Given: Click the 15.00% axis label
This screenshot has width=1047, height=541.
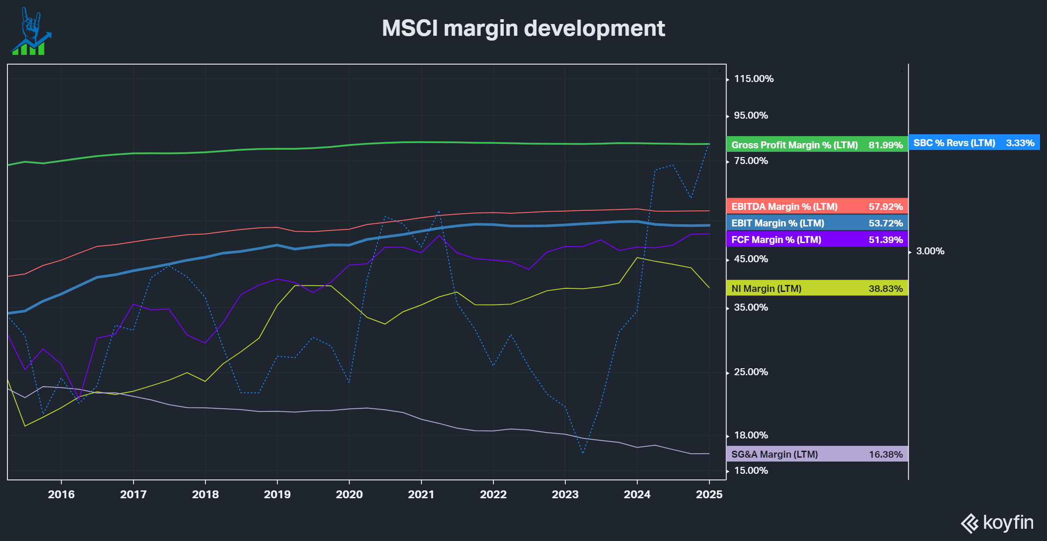Looking at the screenshot, I should (x=751, y=470).
